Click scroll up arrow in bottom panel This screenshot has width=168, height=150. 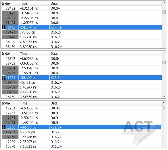tap(164, 103)
